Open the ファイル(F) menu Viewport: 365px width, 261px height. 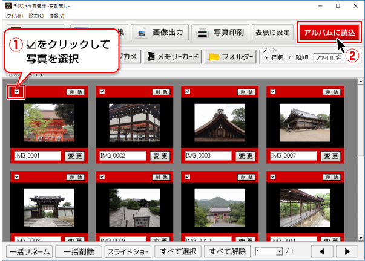(x=14, y=16)
